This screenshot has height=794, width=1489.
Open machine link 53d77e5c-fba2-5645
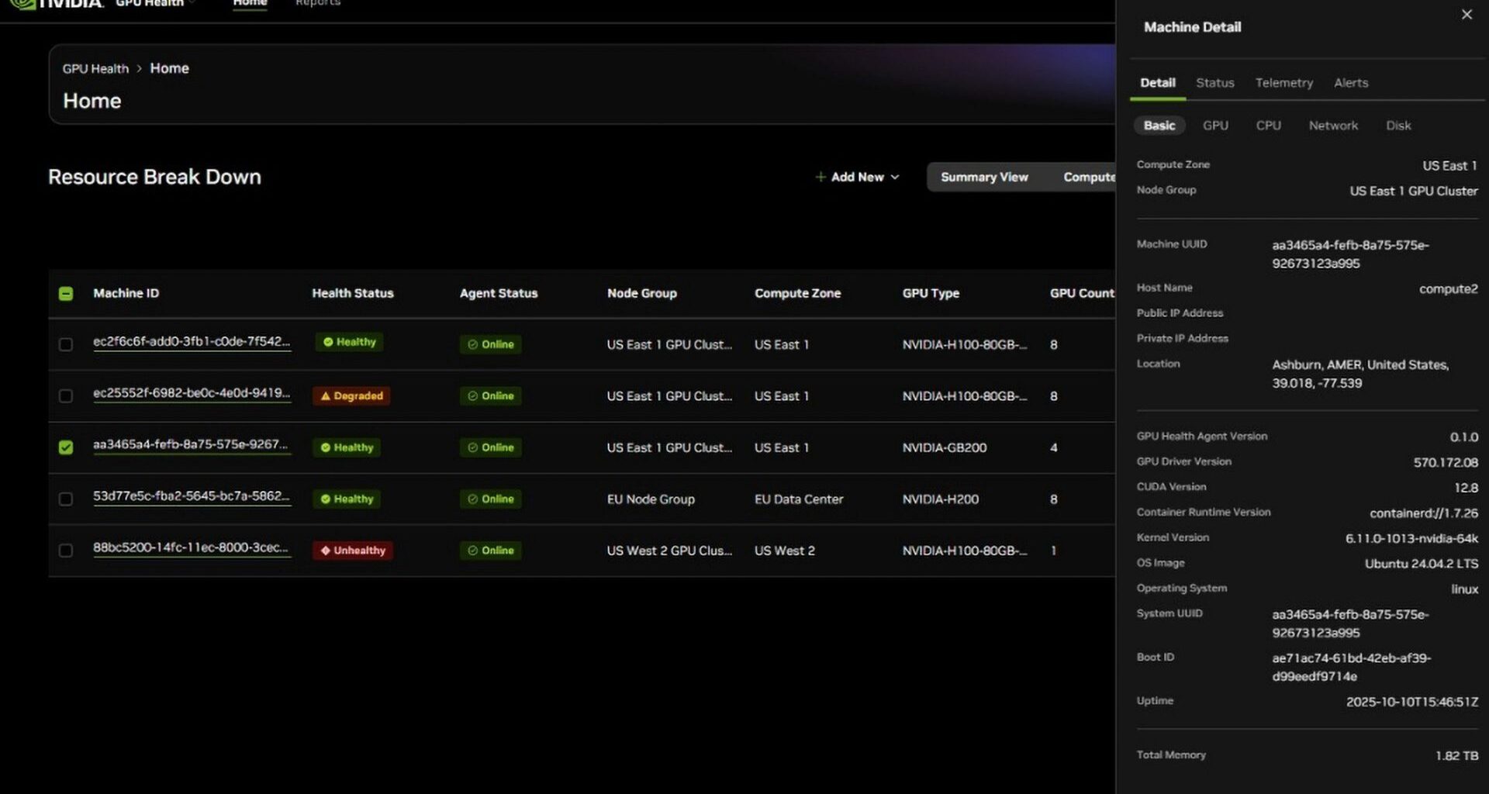coord(191,496)
